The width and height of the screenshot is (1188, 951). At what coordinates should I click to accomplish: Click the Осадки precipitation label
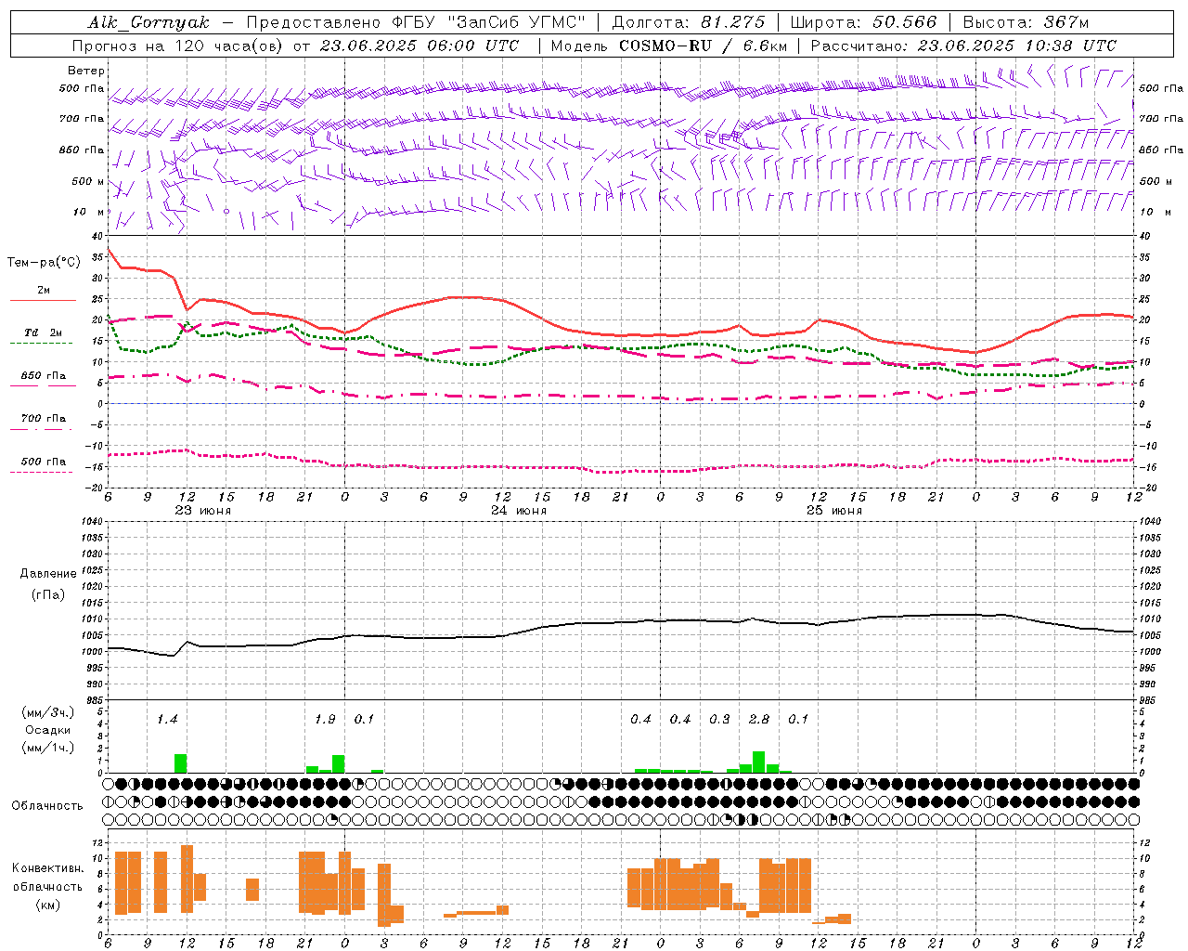[x=48, y=730]
